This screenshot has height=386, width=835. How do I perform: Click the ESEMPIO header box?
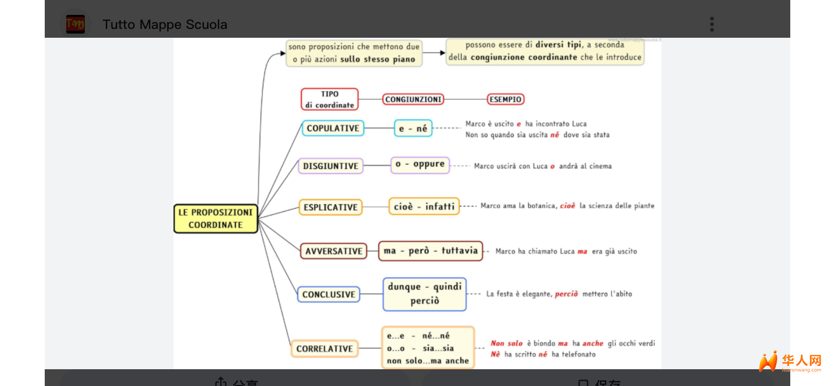pos(505,99)
